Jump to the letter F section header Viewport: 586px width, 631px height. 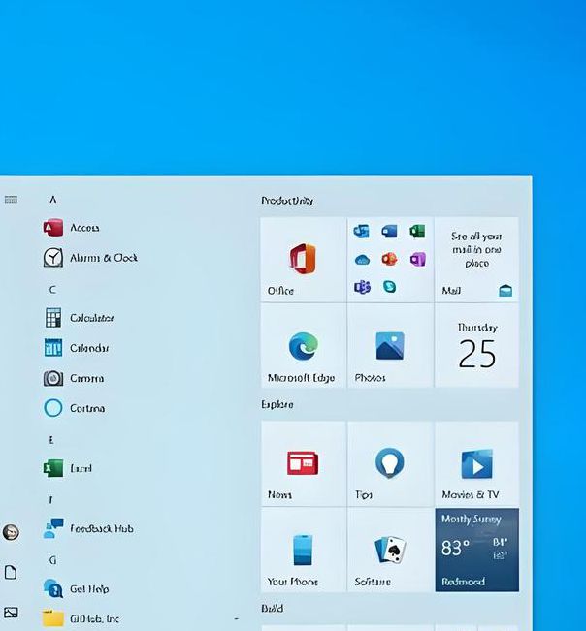point(50,500)
